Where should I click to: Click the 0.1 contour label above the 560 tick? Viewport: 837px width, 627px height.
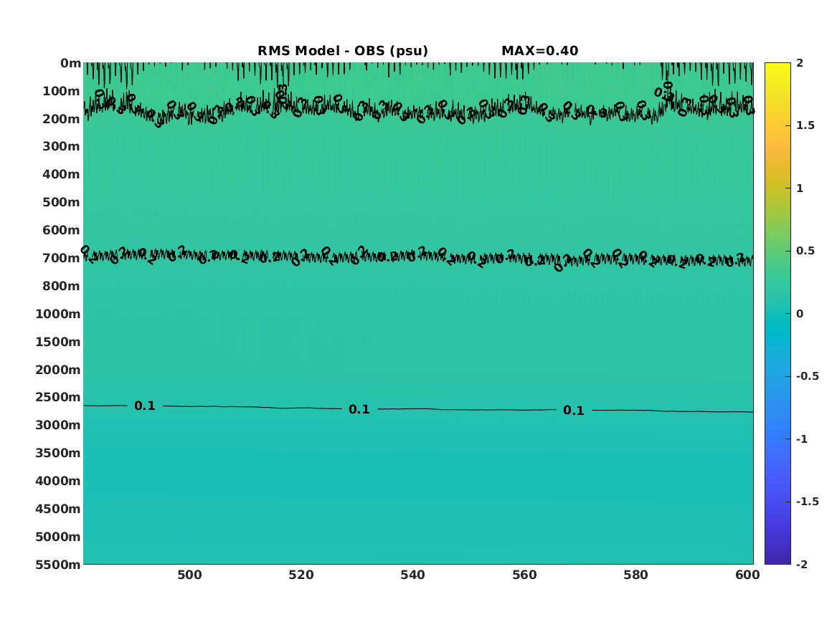click(x=574, y=411)
